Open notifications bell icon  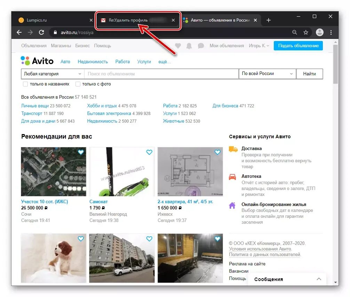tap(189, 46)
